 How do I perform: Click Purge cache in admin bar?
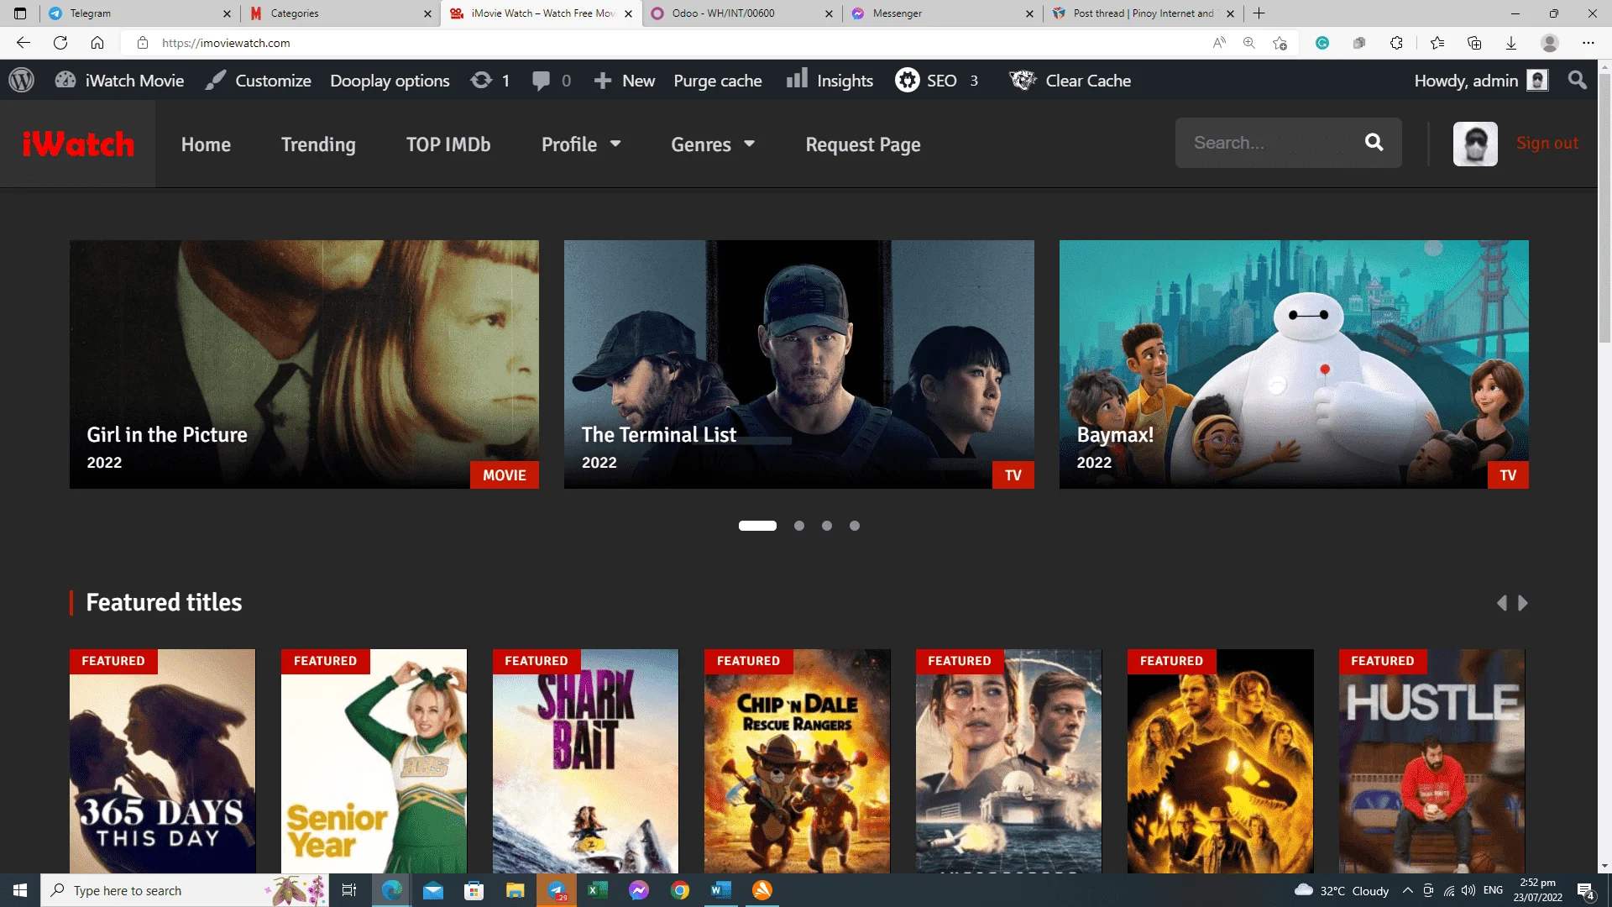pos(718,81)
